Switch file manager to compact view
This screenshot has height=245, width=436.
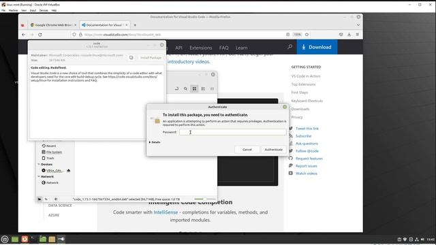212,88
